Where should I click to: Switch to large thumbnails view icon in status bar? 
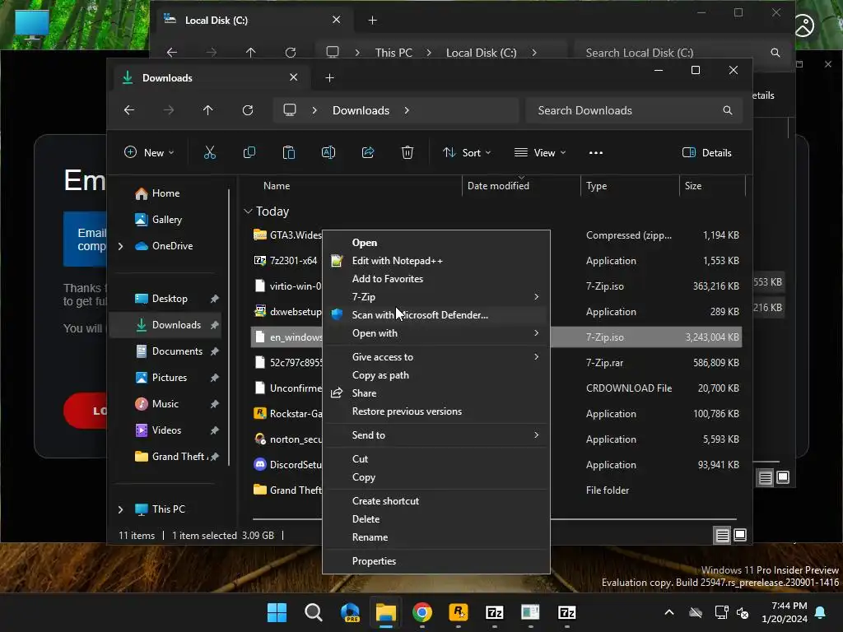(x=740, y=535)
